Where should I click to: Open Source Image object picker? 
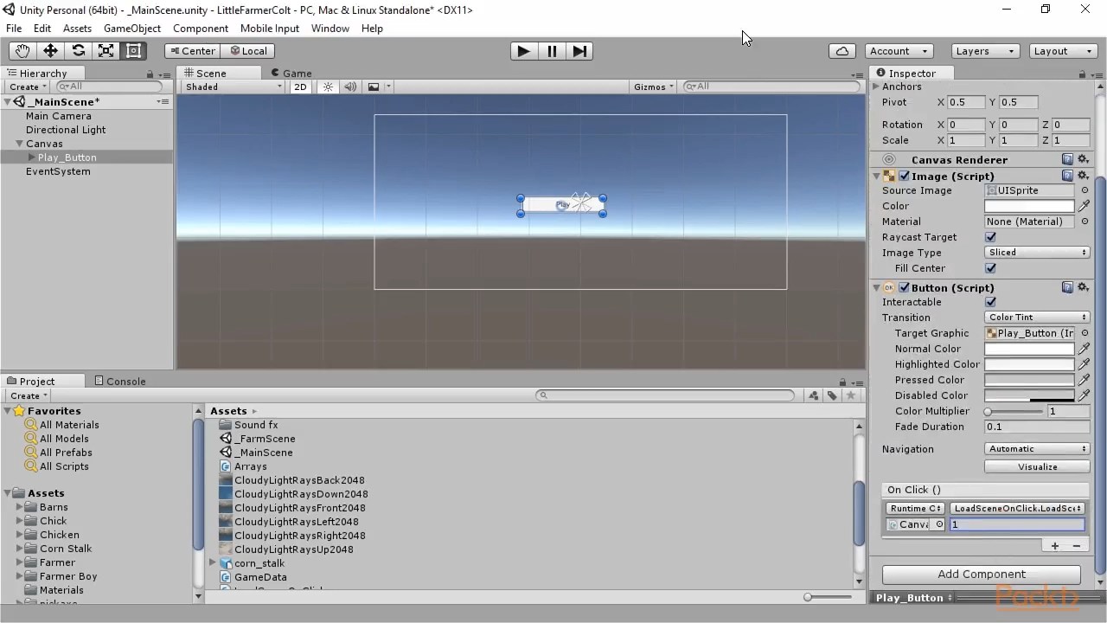click(1085, 190)
